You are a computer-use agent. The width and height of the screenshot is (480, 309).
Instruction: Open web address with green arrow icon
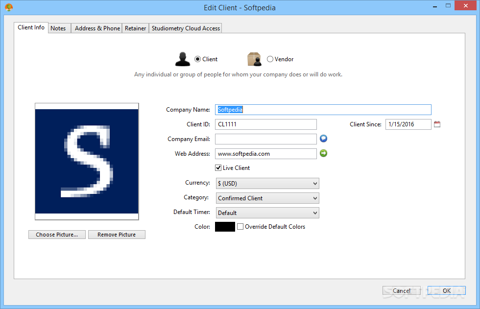(x=324, y=153)
